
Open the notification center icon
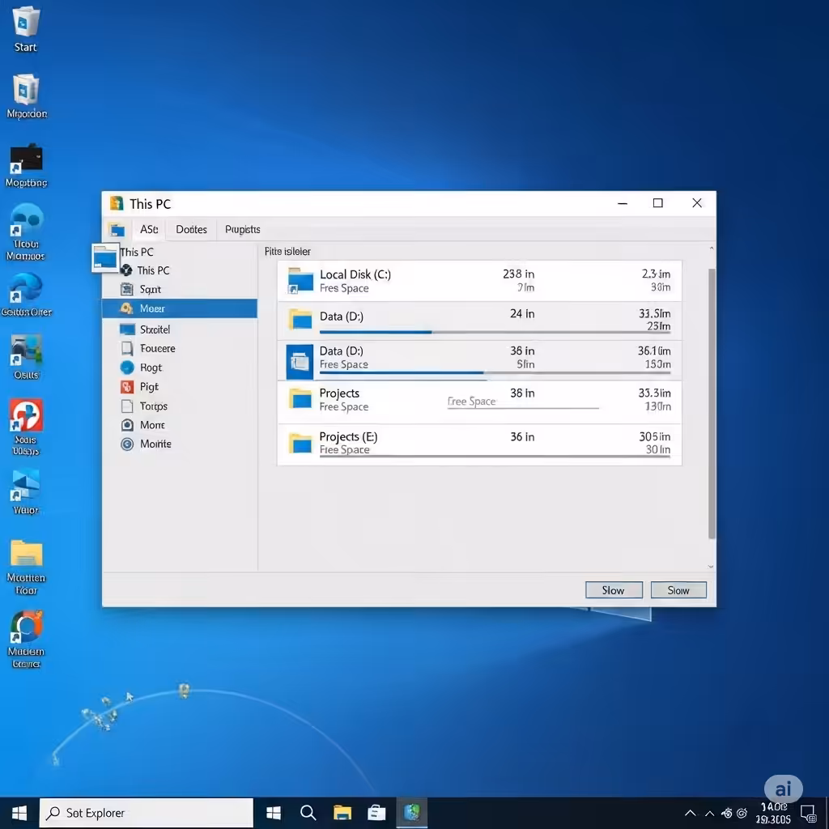[x=808, y=813]
